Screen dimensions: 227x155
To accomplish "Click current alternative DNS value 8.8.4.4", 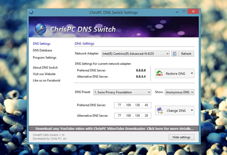I will click(x=141, y=77).
